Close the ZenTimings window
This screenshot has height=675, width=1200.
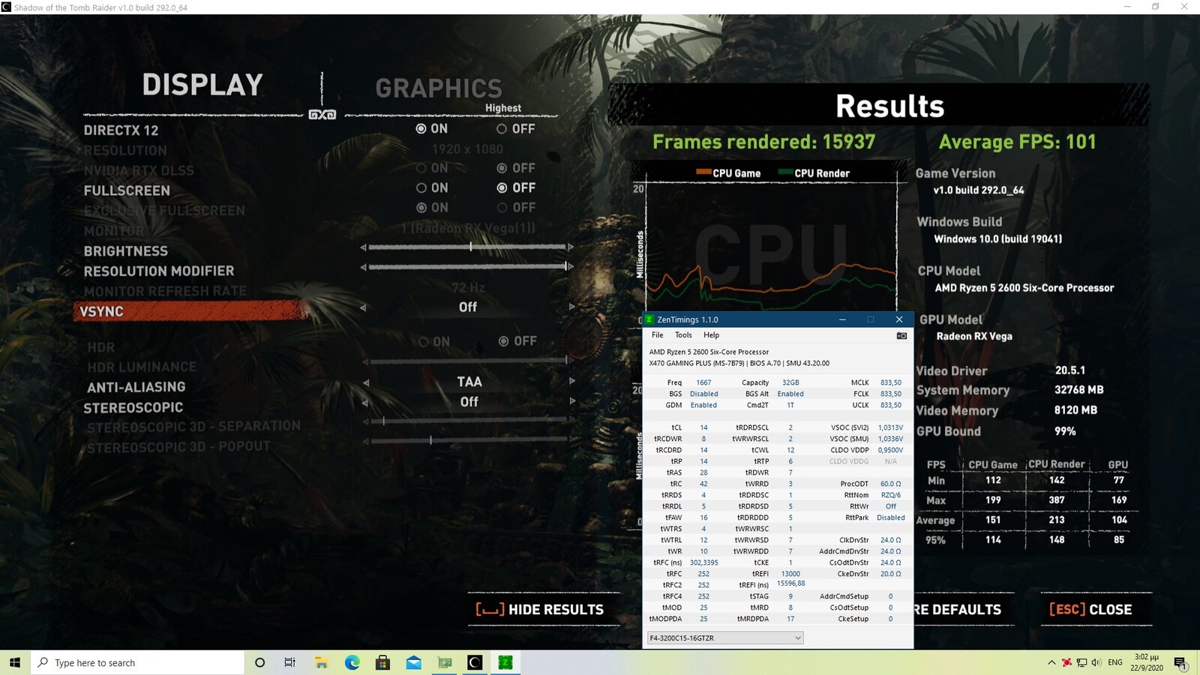[x=899, y=319]
